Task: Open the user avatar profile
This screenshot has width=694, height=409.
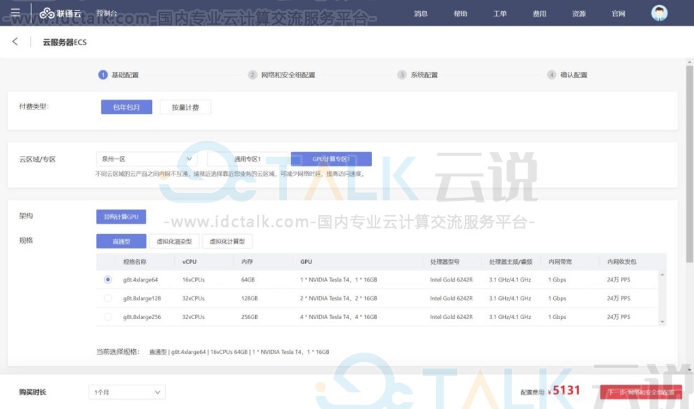Action: click(x=659, y=13)
